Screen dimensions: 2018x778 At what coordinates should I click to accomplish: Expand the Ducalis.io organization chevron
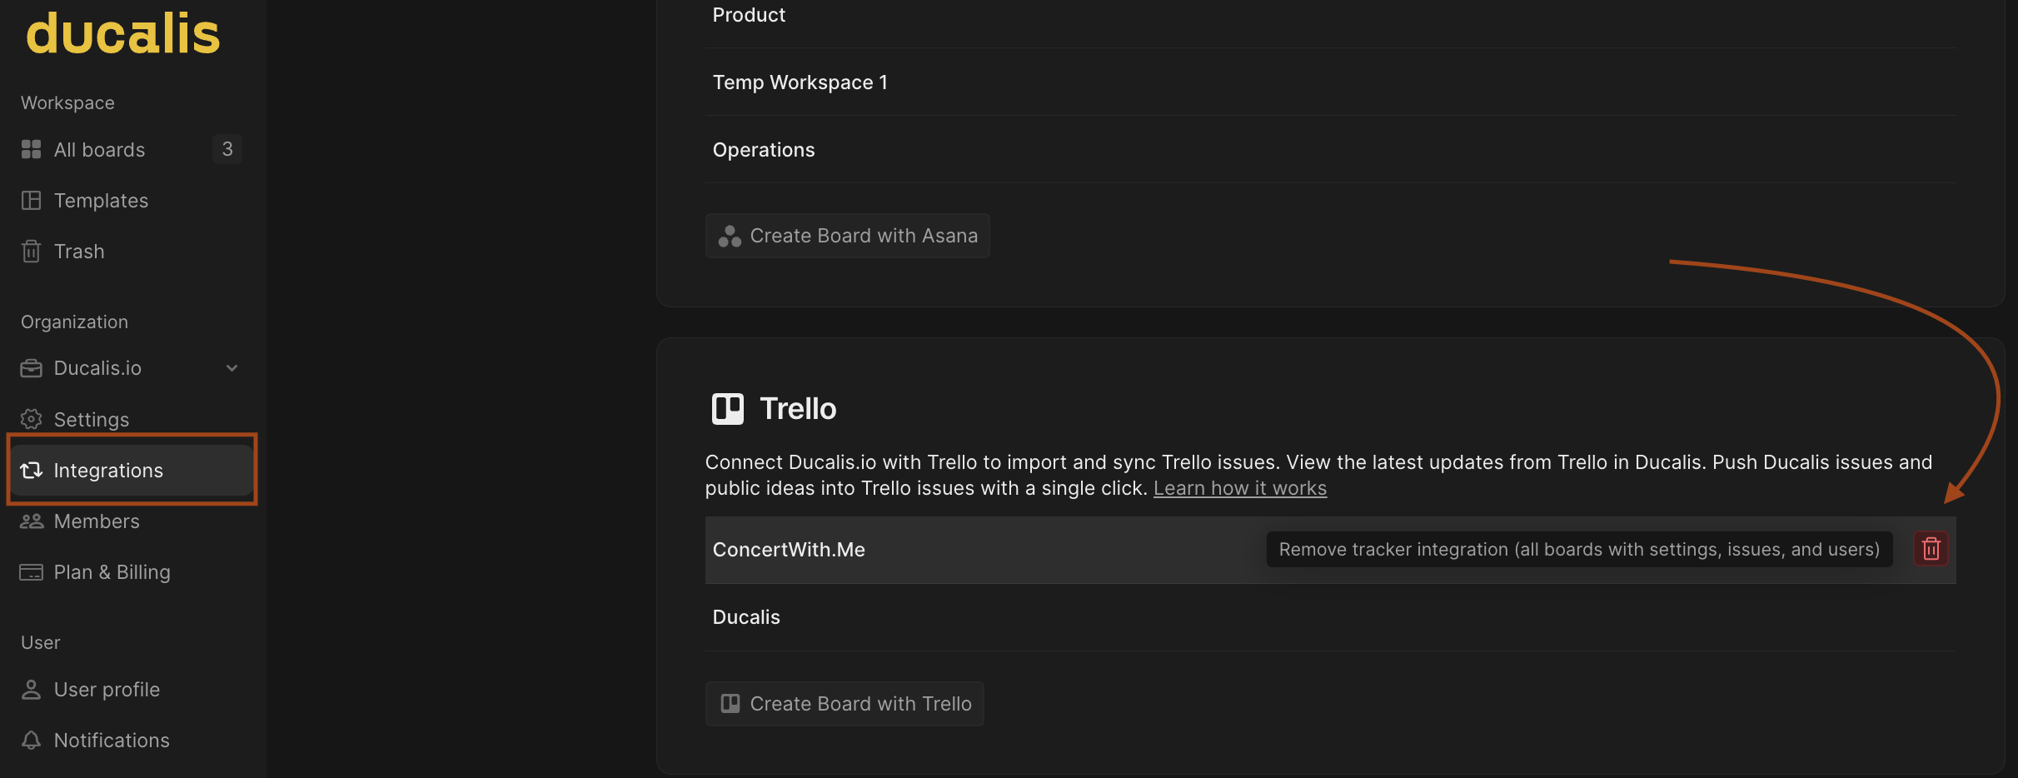[232, 368]
